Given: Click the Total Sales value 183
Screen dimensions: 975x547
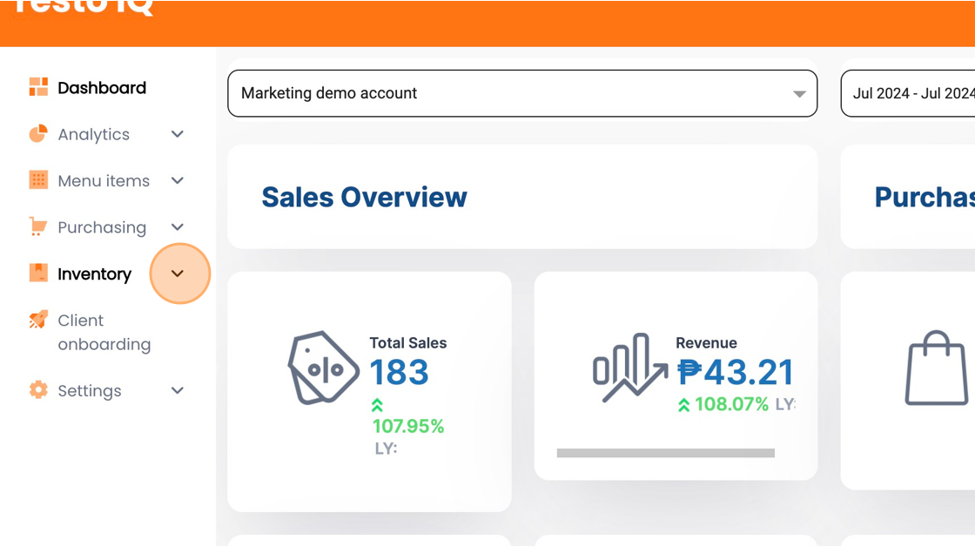Looking at the screenshot, I should click(400, 372).
